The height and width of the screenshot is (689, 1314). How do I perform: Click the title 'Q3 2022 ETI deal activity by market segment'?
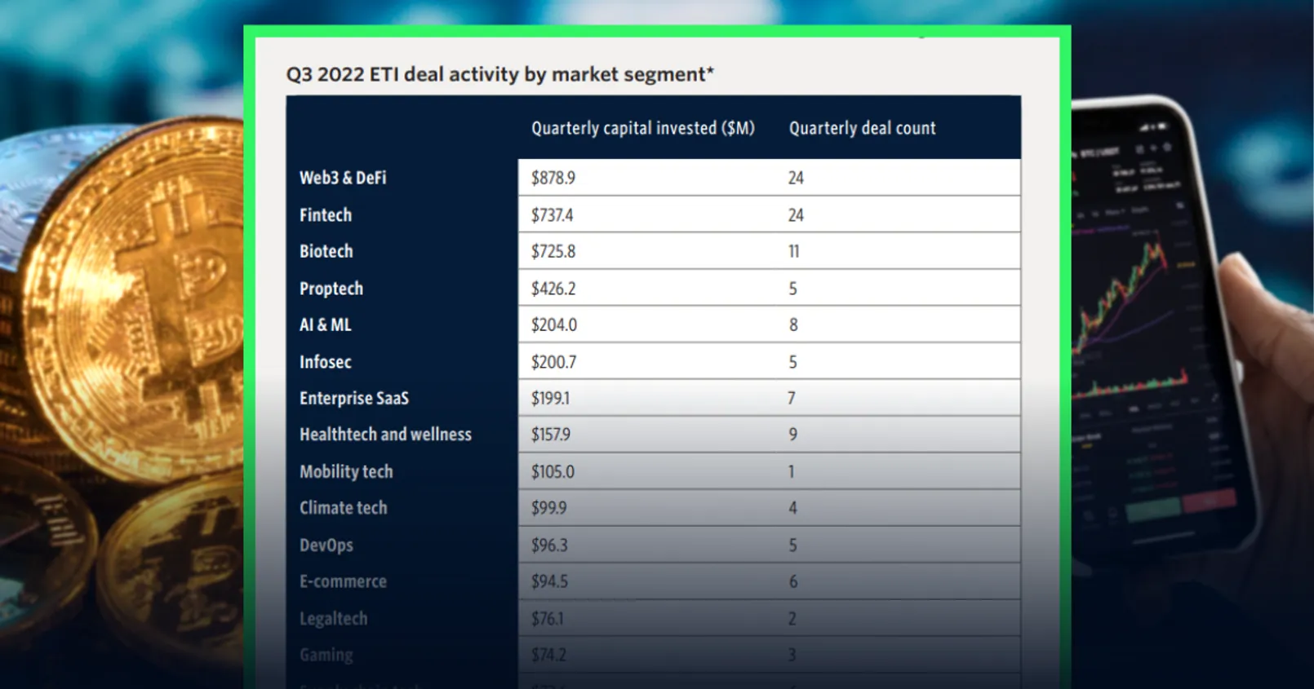point(499,74)
